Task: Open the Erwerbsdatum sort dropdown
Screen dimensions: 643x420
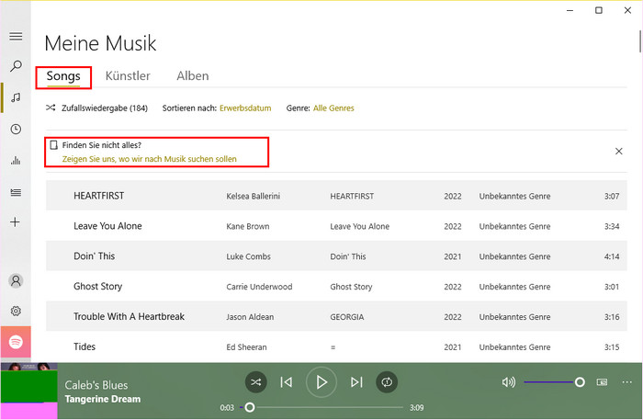Action: click(x=245, y=108)
